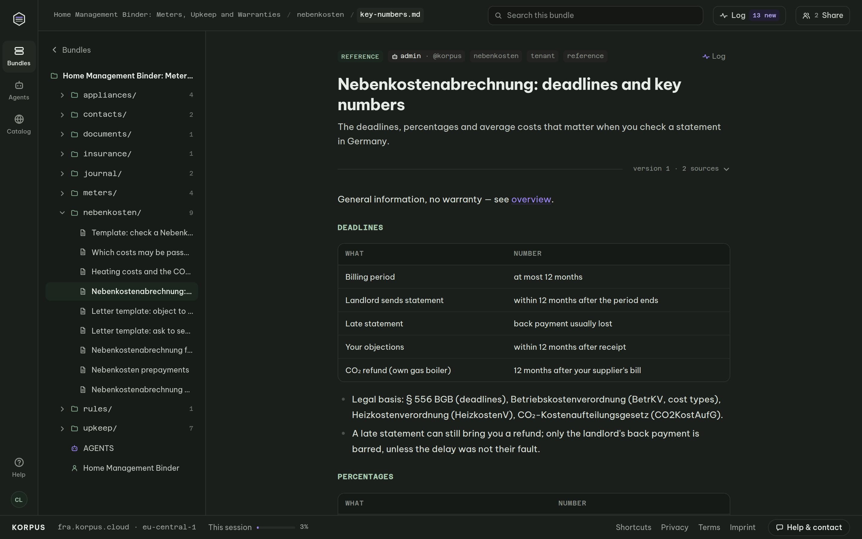
Task: Click the search magnifier icon
Action: [498, 15]
